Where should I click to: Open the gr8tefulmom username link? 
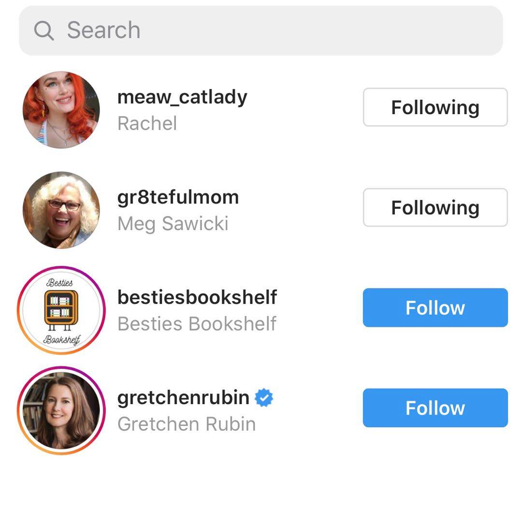tap(178, 197)
